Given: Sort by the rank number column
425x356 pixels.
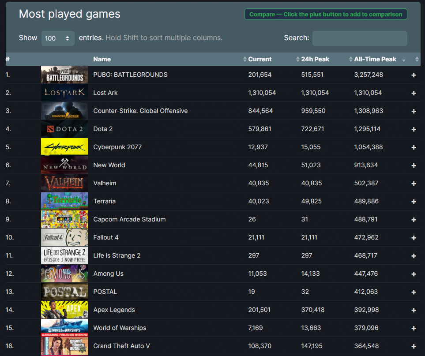Looking at the screenshot, I should [x=8, y=59].
